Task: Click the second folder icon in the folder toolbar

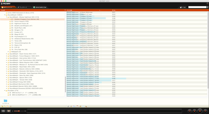Action: pos(5,106)
